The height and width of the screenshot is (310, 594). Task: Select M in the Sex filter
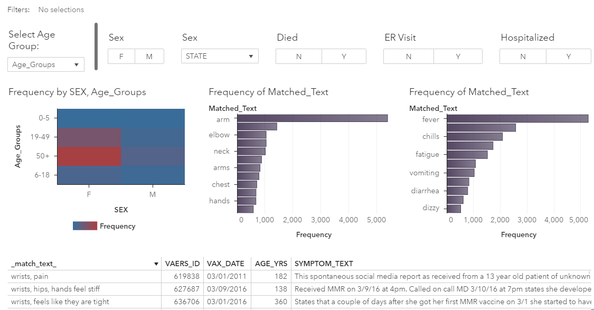tap(149, 57)
